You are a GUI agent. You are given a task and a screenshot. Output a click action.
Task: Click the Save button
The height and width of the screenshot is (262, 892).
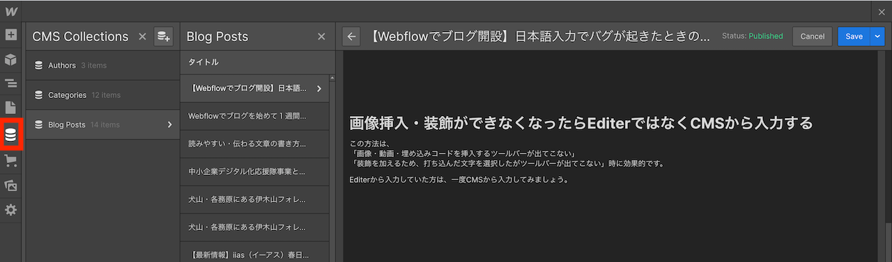click(854, 37)
